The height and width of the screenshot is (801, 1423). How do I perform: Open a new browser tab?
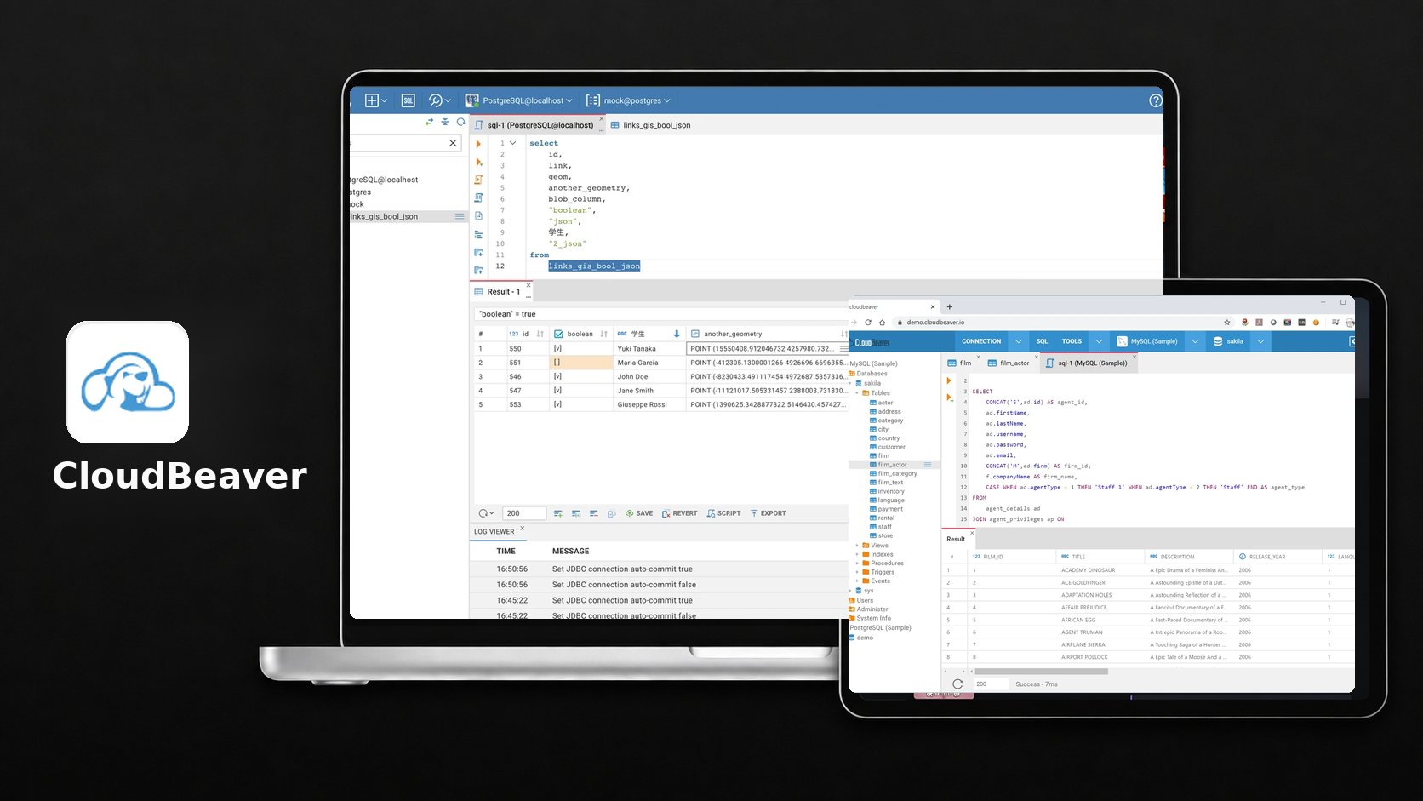(x=950, y=307)
